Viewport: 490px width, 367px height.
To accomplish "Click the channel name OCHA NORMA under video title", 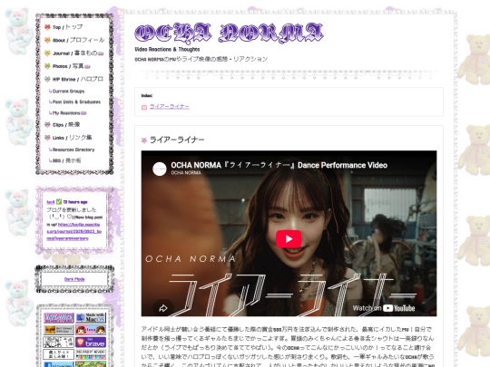I will [186, 172].
